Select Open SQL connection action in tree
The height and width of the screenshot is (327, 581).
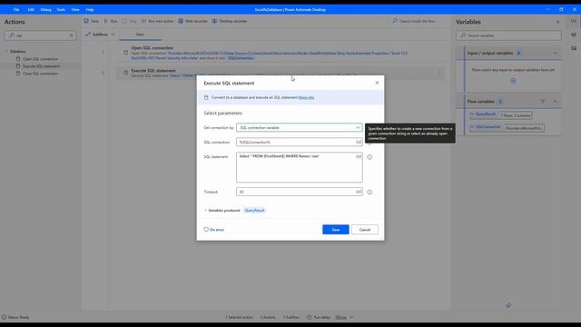point(40,59)
